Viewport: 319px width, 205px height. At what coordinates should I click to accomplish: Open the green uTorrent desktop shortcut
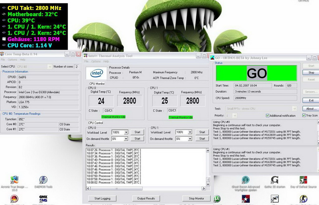tap(217, 199)
